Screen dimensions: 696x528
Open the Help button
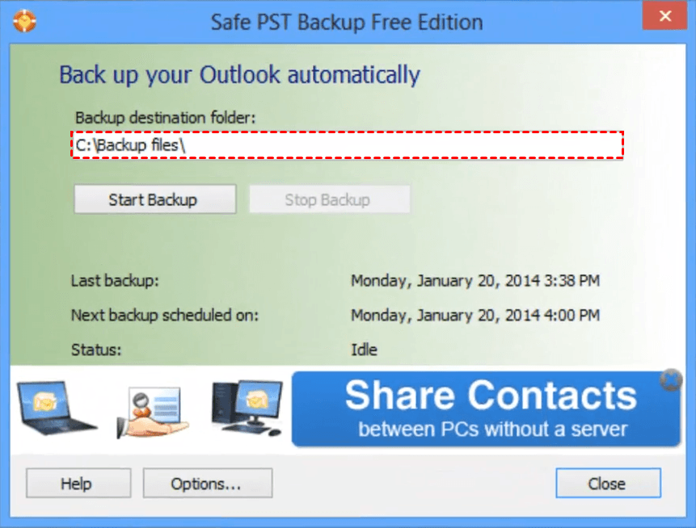click(x=75, y=484)
